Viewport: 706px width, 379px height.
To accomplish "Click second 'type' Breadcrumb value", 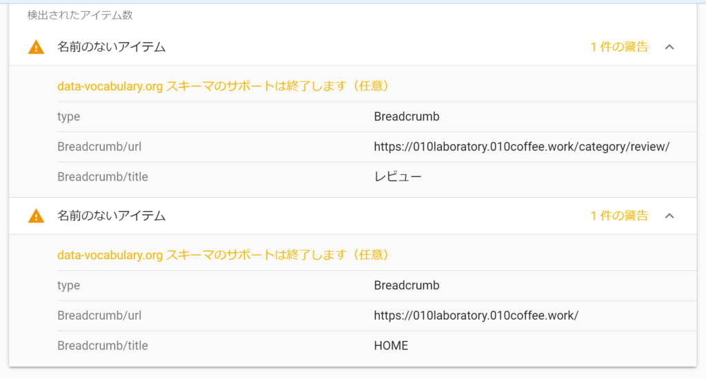I will [x=406, y=285].
